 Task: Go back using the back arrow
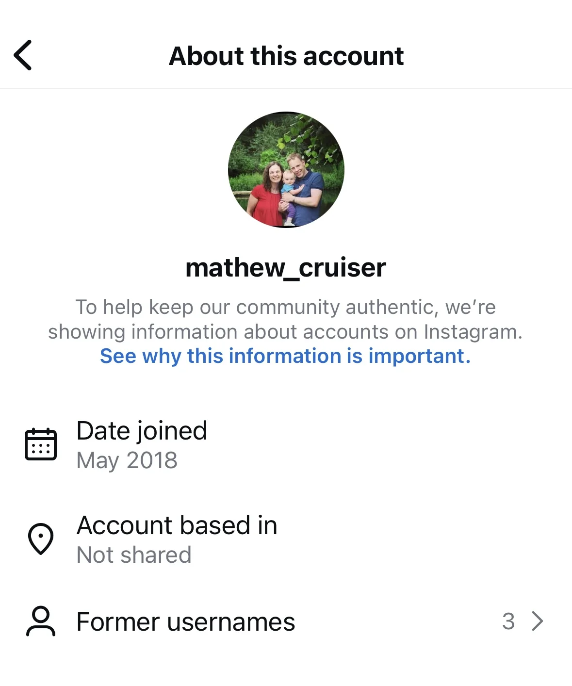pyautogui.click(x=23, y=55)
